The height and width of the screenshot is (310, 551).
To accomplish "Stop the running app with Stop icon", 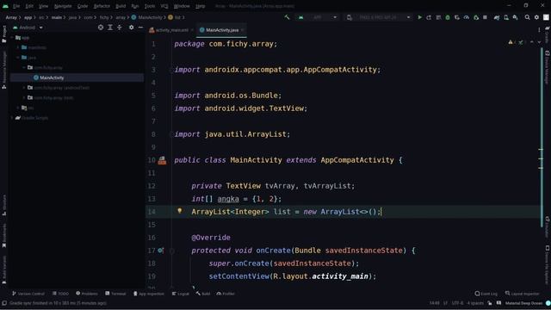I will click(x=485, y=17).
